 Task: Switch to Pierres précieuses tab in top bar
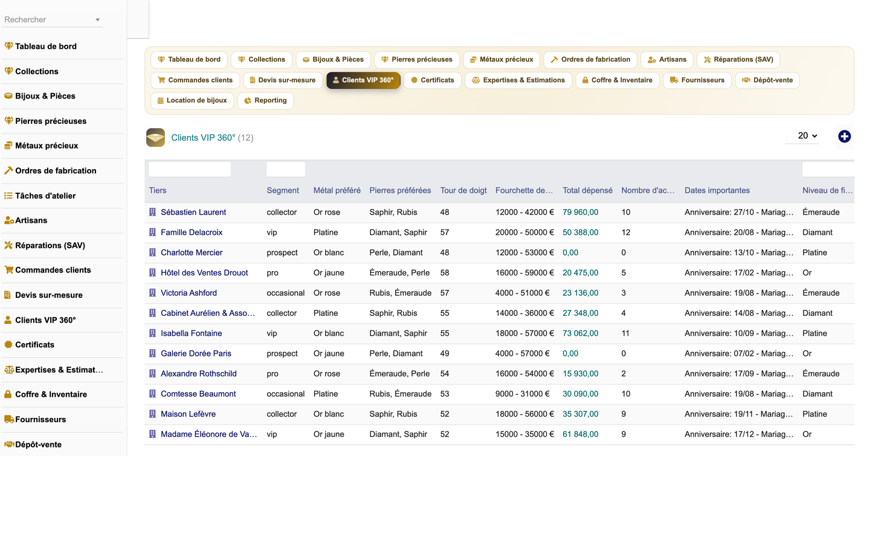(x=417, y=59)
